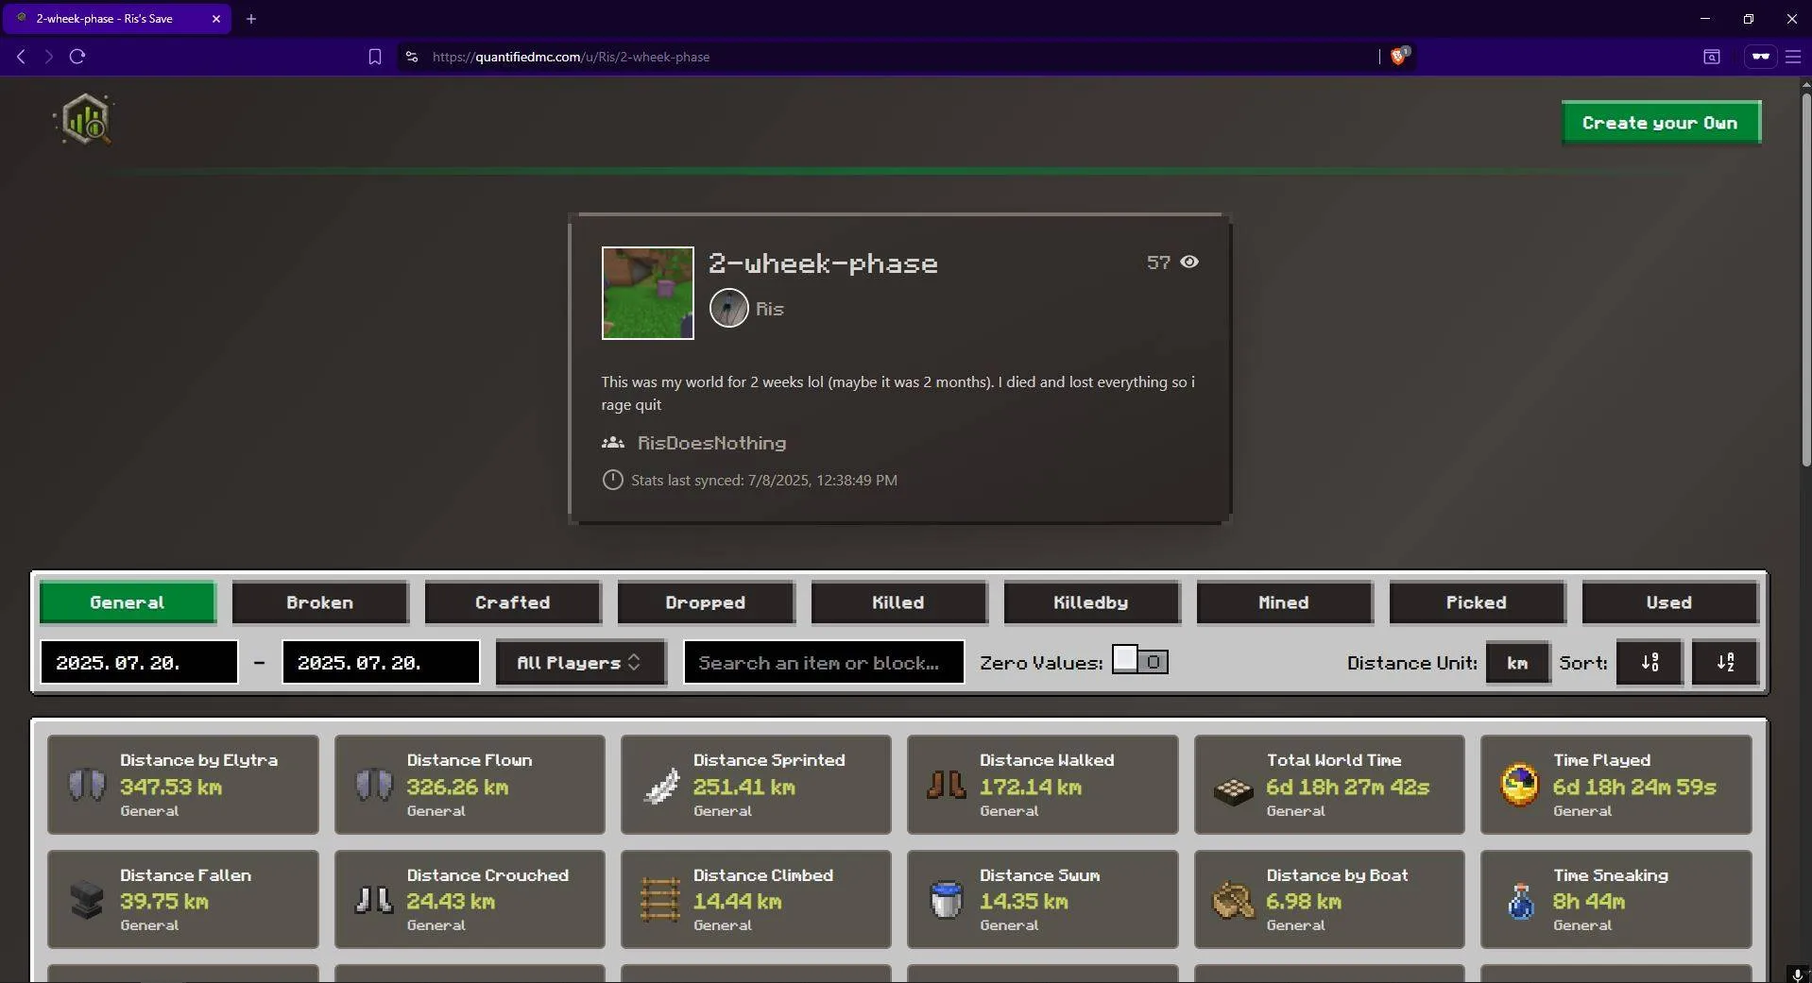Click the RisDoesNothing player name
Viewport: 1812px width, 983px height.
click(x=712, y=443)
